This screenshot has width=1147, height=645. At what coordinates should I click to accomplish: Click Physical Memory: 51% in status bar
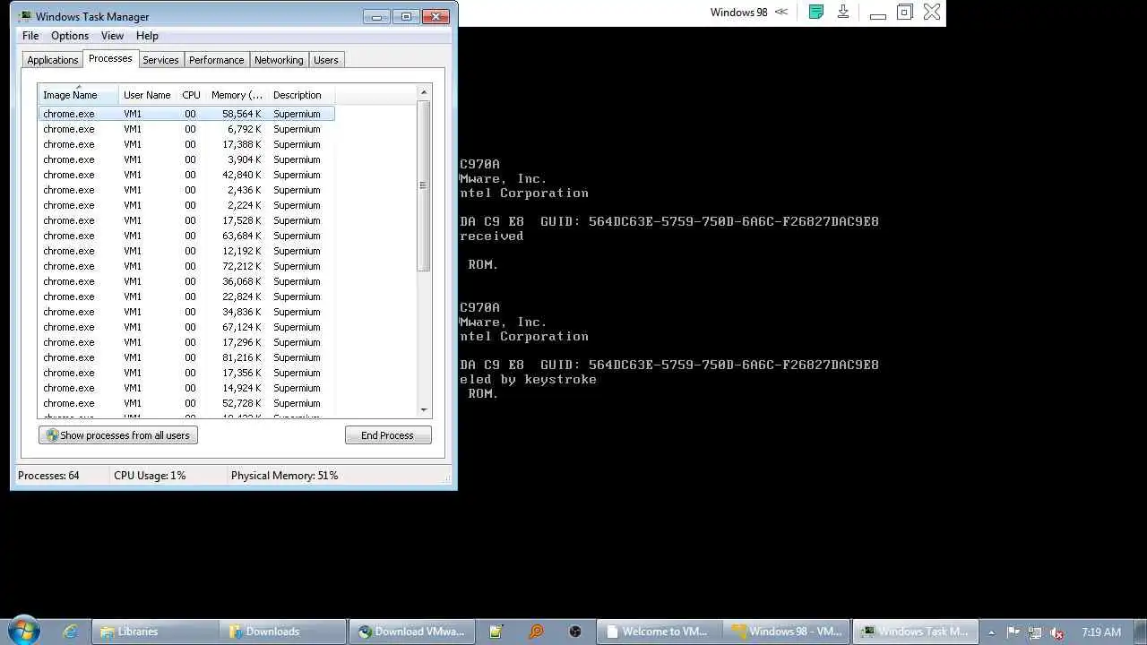click(x=284, y=476)
